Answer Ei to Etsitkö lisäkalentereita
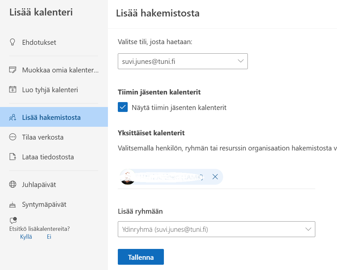The width and height of the screenshot is (337, 270). pyautogui.click(x=49, y=237)
